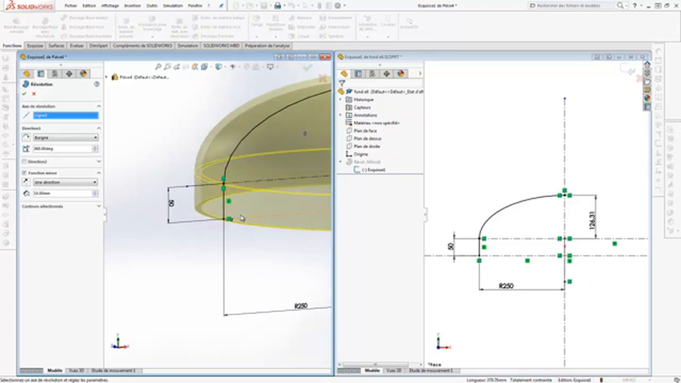Screen dimensions: 681x383
Task: Expand the Historique tree node
Action: 342,99
